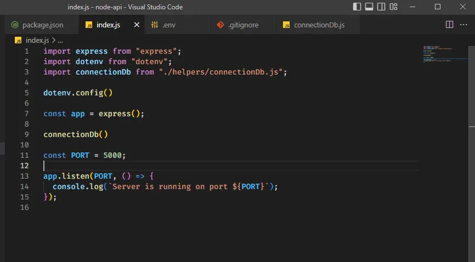Click the closing "});" on line 15
Viewport: 475px width, 262px height.
click(x=50, y=197)
